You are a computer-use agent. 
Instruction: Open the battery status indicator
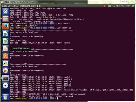[118, 6]
